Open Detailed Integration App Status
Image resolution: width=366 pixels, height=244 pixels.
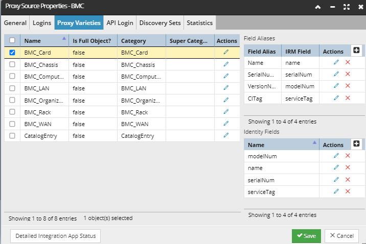55,236
